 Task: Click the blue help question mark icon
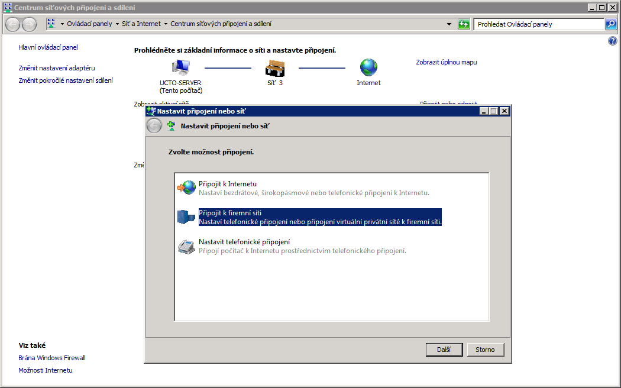613,41
